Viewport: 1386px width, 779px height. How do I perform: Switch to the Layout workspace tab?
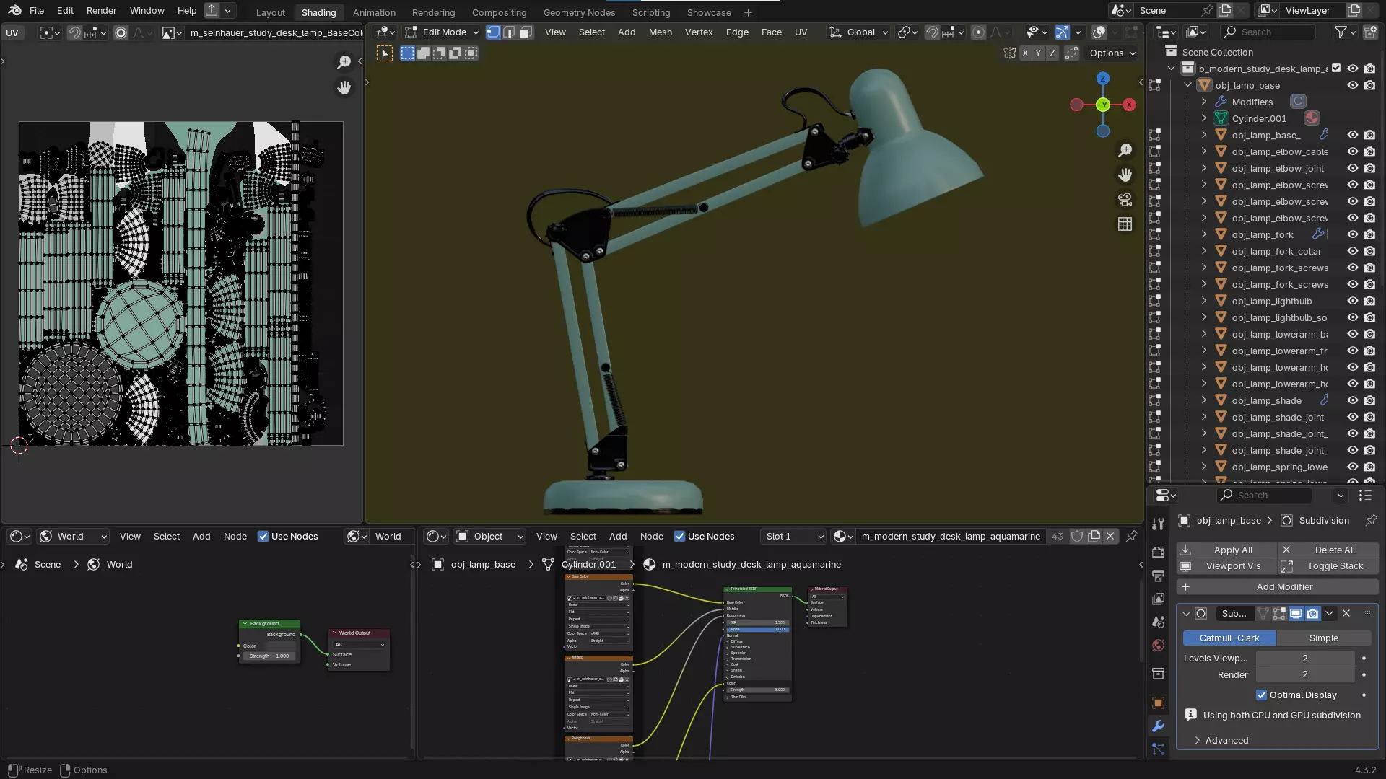(271, 12)
